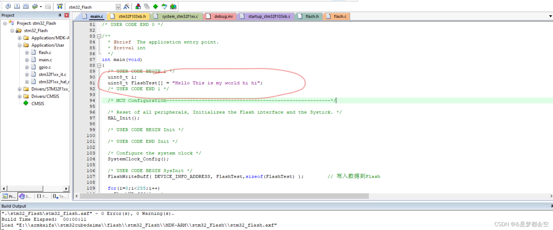This screenshot has width=553, height=230.
Task: Collapse the Project: stm32_Flash root node
Action: point(5,23)
